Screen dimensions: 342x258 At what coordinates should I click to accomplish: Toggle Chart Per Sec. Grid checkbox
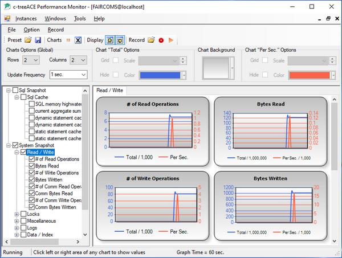coord(265,60)
